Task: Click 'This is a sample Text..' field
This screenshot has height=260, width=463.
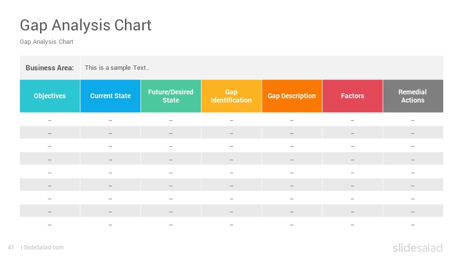Action: point(261,67)
